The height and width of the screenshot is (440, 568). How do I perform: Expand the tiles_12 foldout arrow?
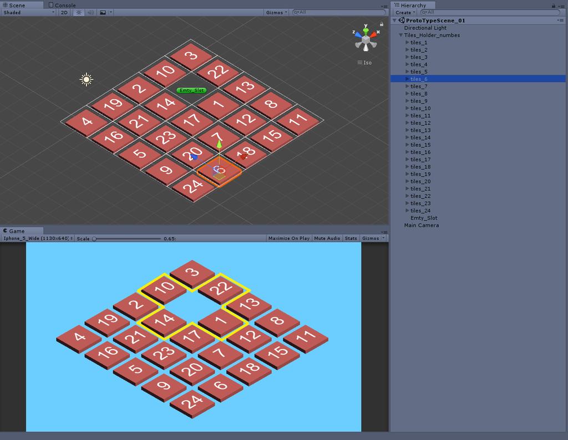point(407,122)
